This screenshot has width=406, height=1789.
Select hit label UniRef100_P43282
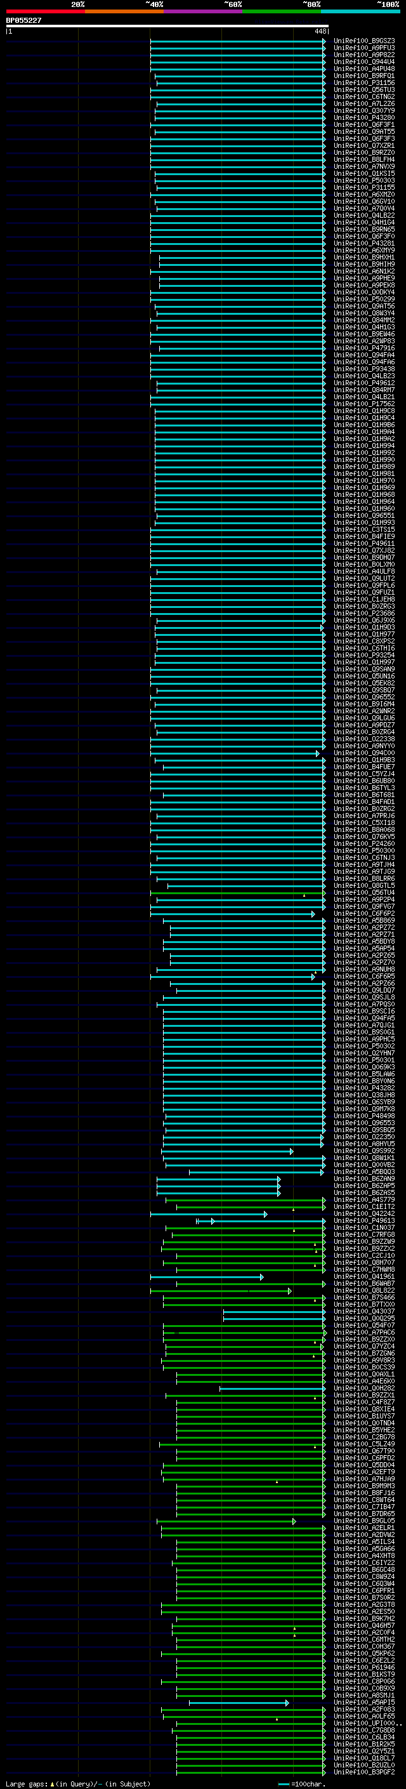363,1088
